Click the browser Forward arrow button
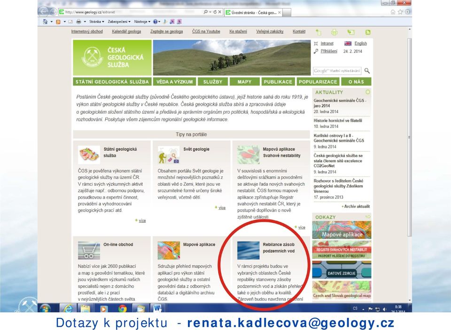This screenshot has height=330, width=451. (x=53, y=12)
